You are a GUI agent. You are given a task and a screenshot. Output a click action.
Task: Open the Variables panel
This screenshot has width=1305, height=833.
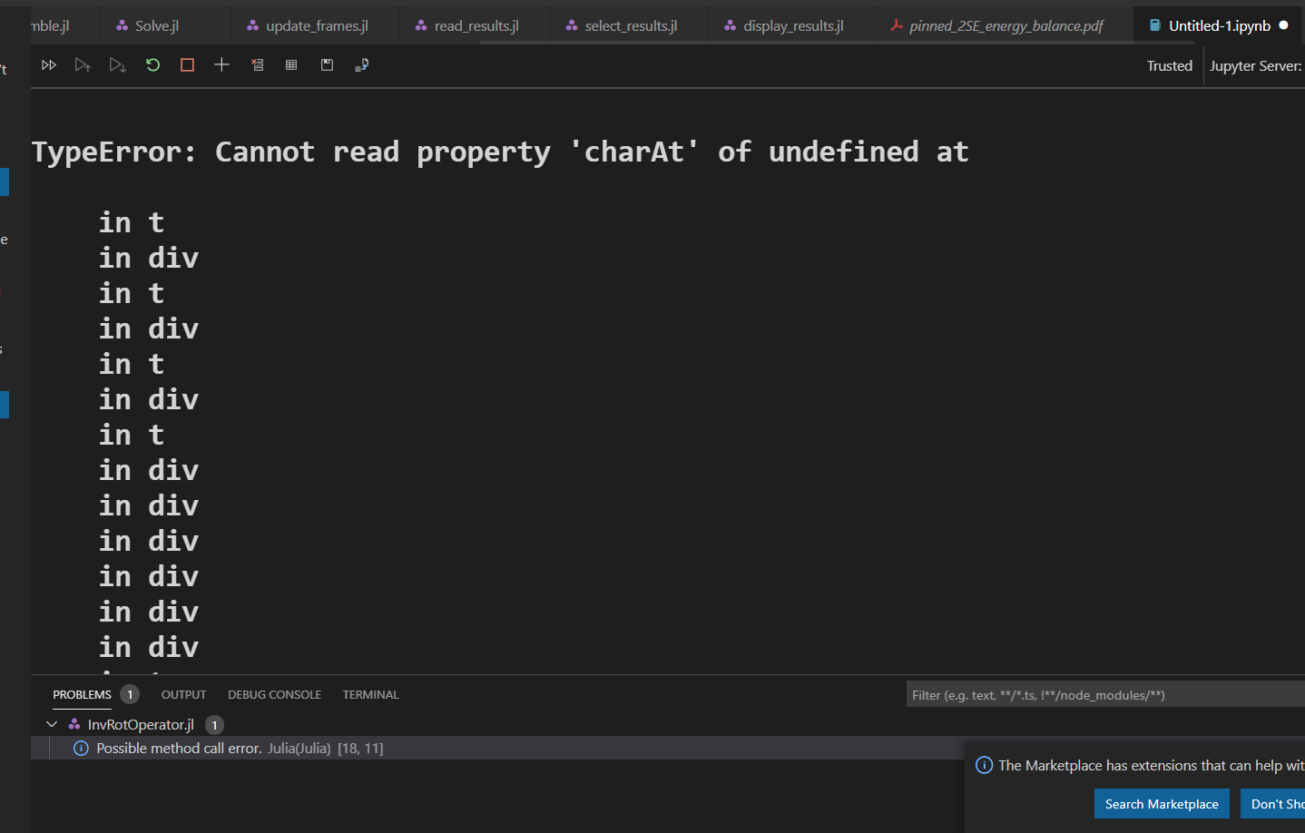coord(290,64)
